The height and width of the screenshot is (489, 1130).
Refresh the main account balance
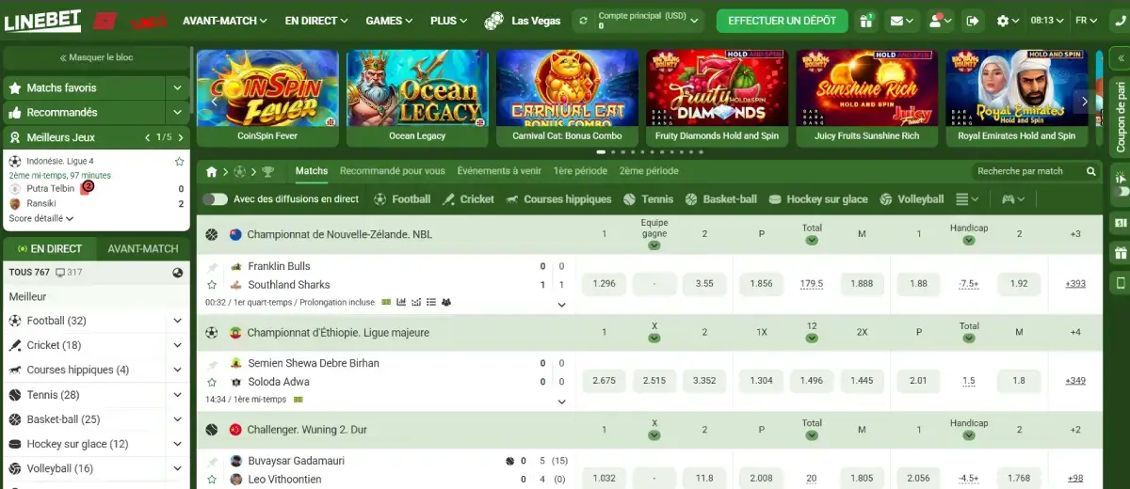point(585,21)
